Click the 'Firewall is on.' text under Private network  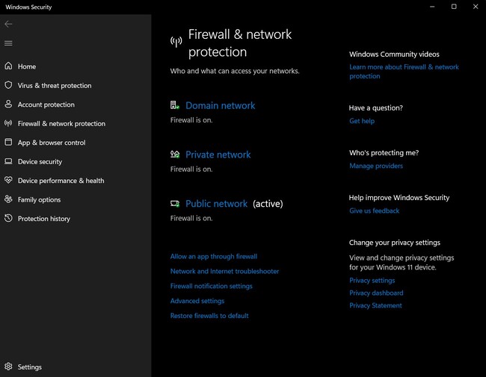pyautogui.click(x=191, y=169)
